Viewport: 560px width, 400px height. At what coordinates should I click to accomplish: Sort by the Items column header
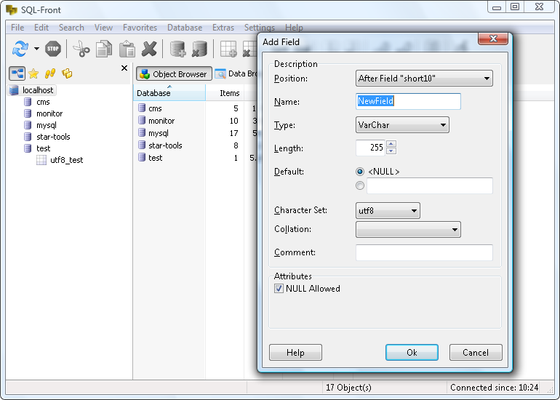point(225,93)
